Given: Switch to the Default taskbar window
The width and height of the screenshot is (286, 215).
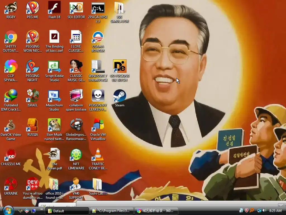Looking at the screenshot, I should point(67,211).
